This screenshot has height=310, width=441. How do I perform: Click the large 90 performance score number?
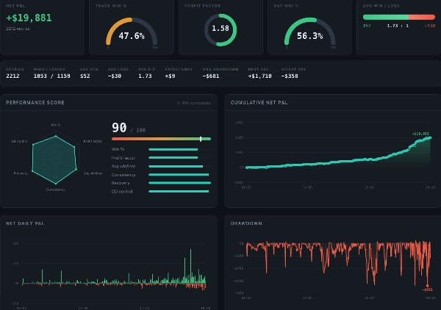pyautogui.click(x=119, y=128)
